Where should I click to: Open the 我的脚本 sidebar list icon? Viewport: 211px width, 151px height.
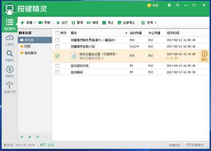click(9, 22)
